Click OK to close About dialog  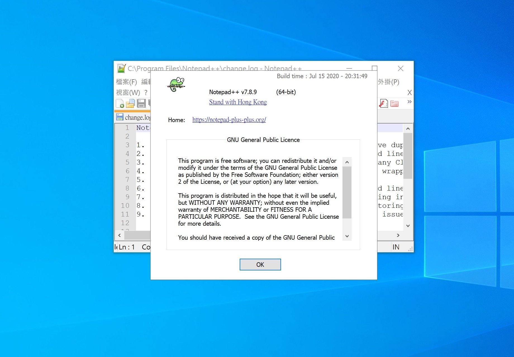pyautogui.click(x=260, y=265)
